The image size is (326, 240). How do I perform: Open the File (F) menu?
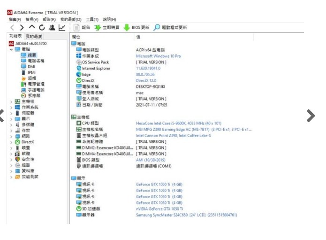click(x=15, y=19)
